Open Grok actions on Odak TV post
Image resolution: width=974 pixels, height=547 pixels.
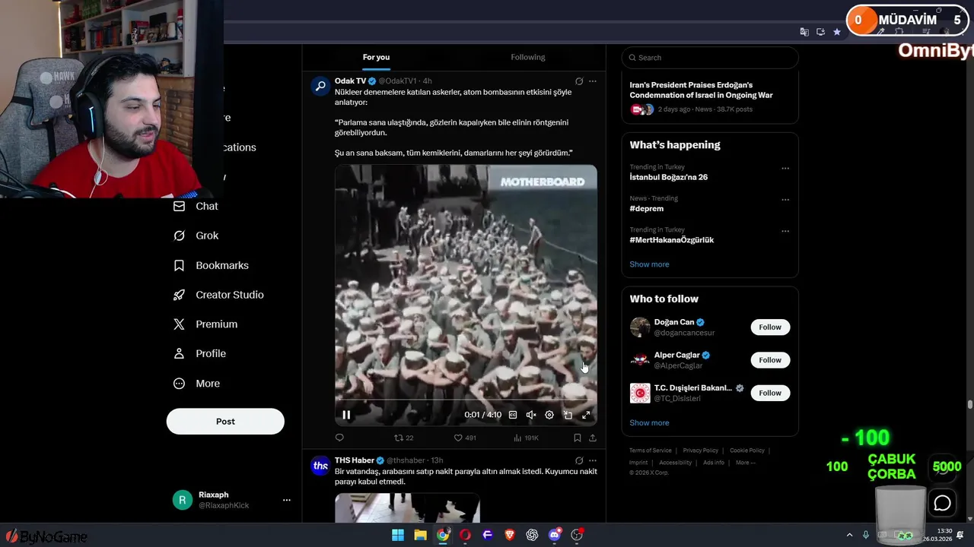click(579, 81)
